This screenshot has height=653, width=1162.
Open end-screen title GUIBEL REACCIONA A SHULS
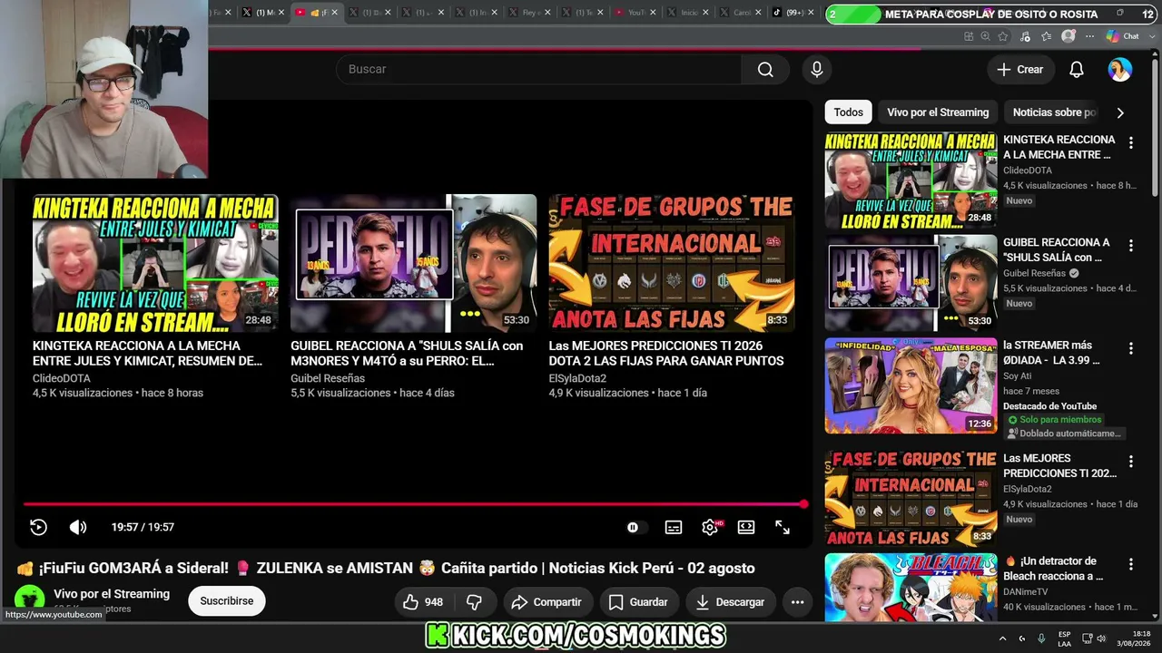[x=407, y=353]
